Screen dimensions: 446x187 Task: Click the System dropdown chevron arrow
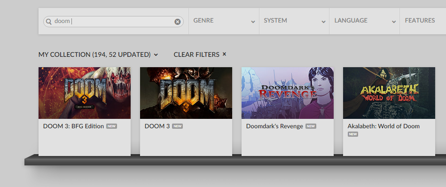point(323,22)
